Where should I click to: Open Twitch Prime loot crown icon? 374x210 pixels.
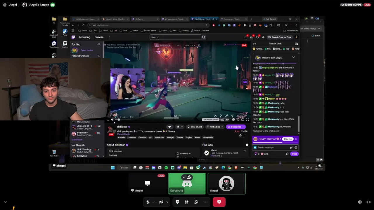[246, 37]
